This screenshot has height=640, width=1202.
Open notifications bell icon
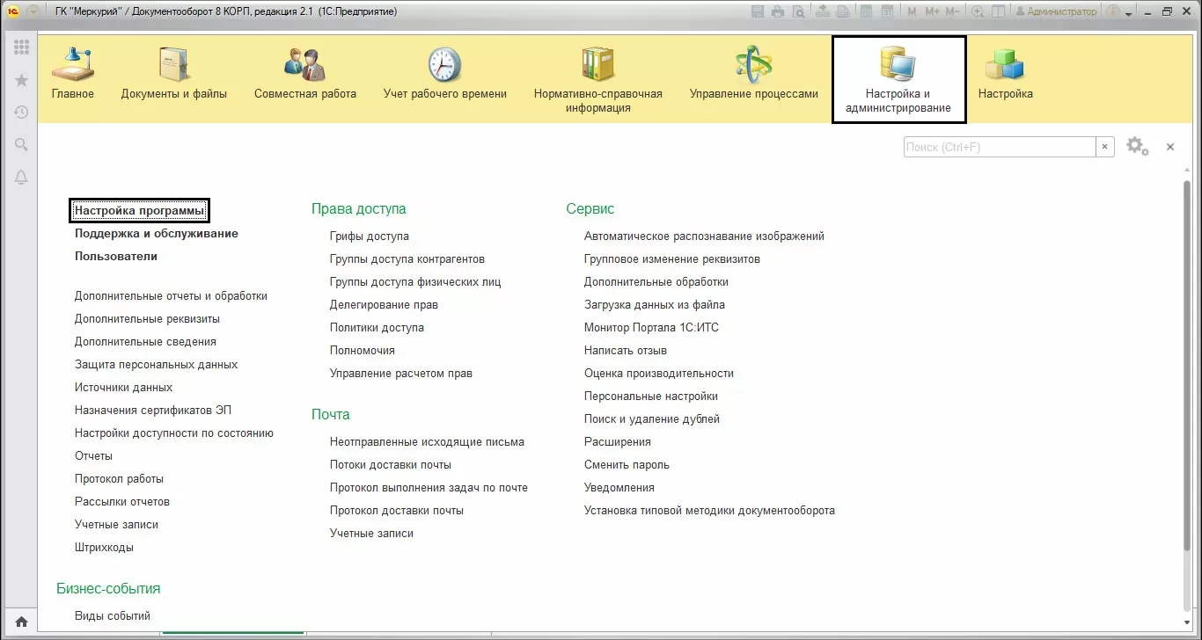(21, 178)
